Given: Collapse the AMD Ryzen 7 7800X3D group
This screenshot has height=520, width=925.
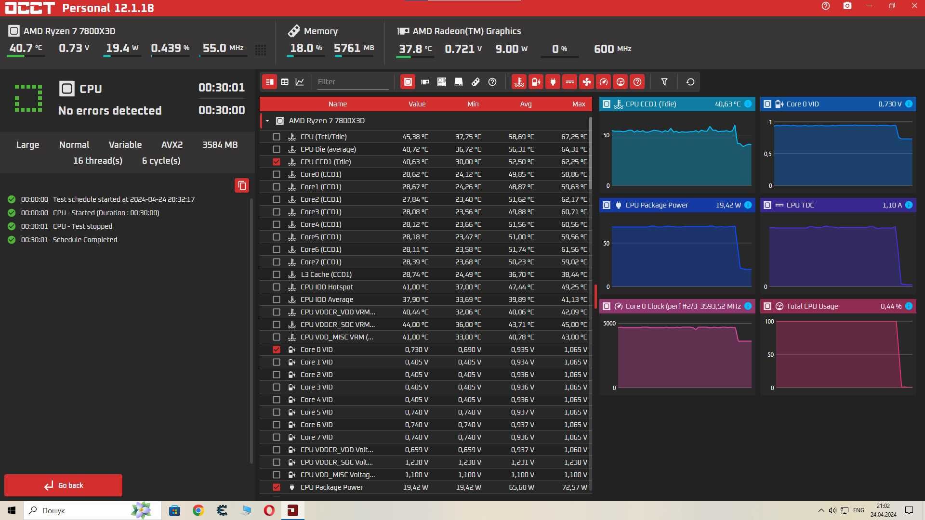Looking at the screenshot, I should tap(267, 121).
